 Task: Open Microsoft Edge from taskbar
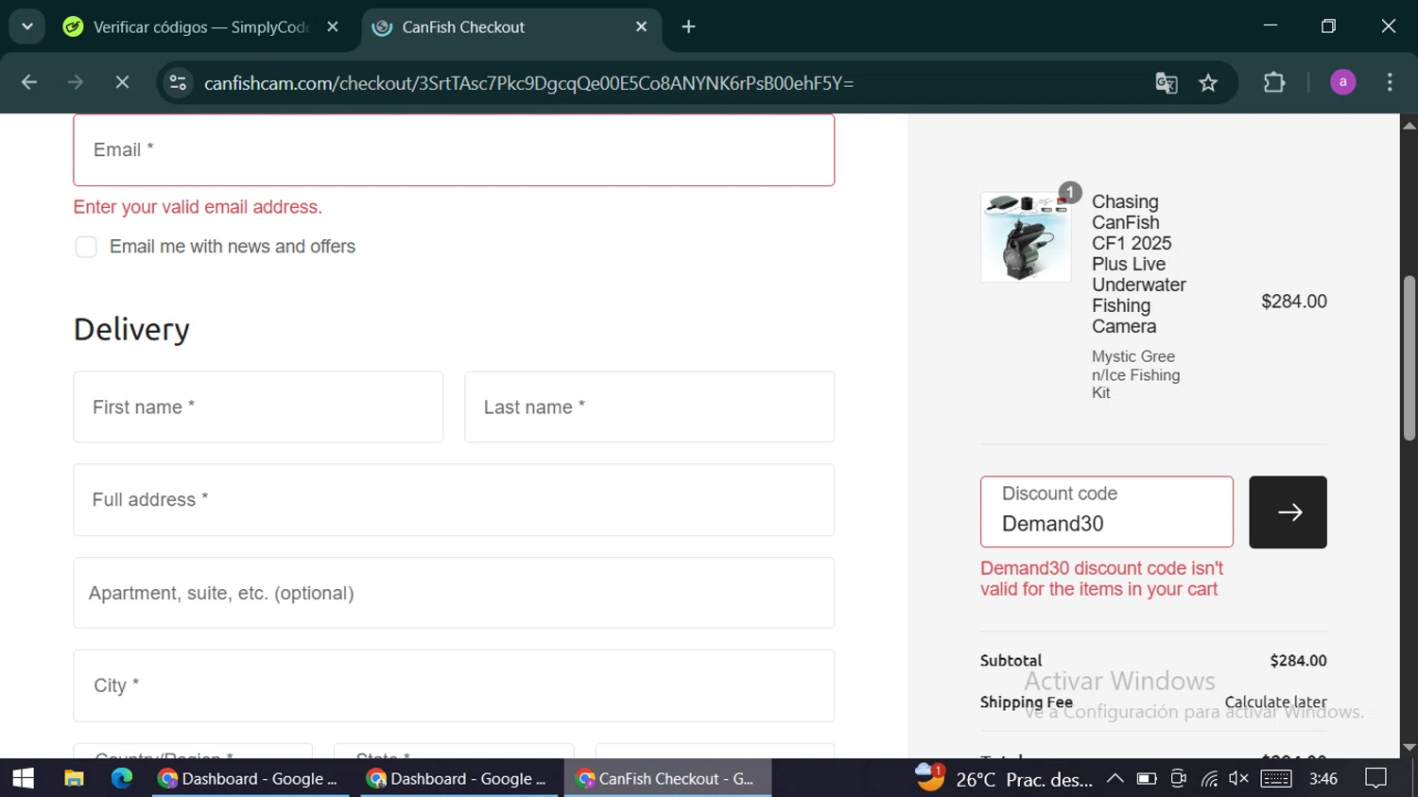tap(121, 778)
